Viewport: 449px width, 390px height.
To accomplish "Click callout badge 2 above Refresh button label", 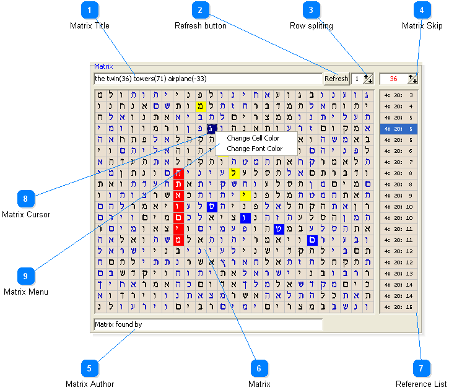I will click(x=200, y=10).
